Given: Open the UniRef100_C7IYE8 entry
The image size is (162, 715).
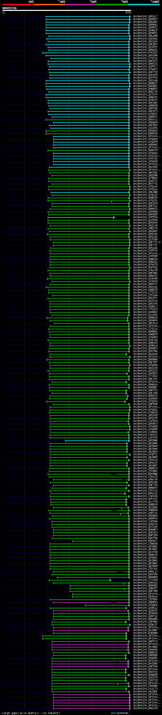Looking at the screenshot, I should coord(145,580).
